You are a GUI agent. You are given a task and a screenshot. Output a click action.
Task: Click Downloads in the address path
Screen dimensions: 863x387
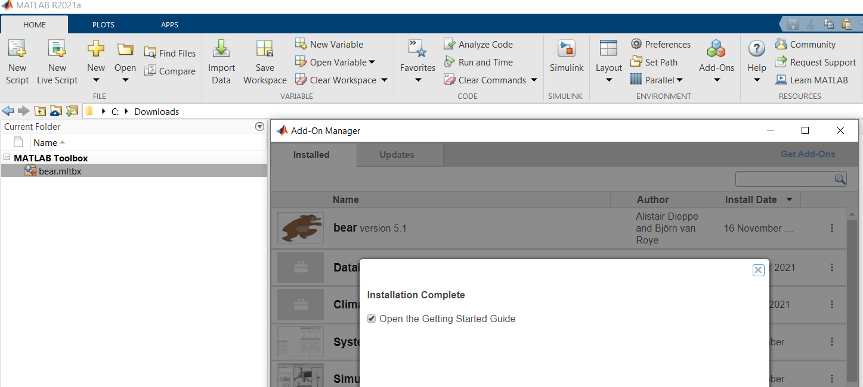point(156,111)
